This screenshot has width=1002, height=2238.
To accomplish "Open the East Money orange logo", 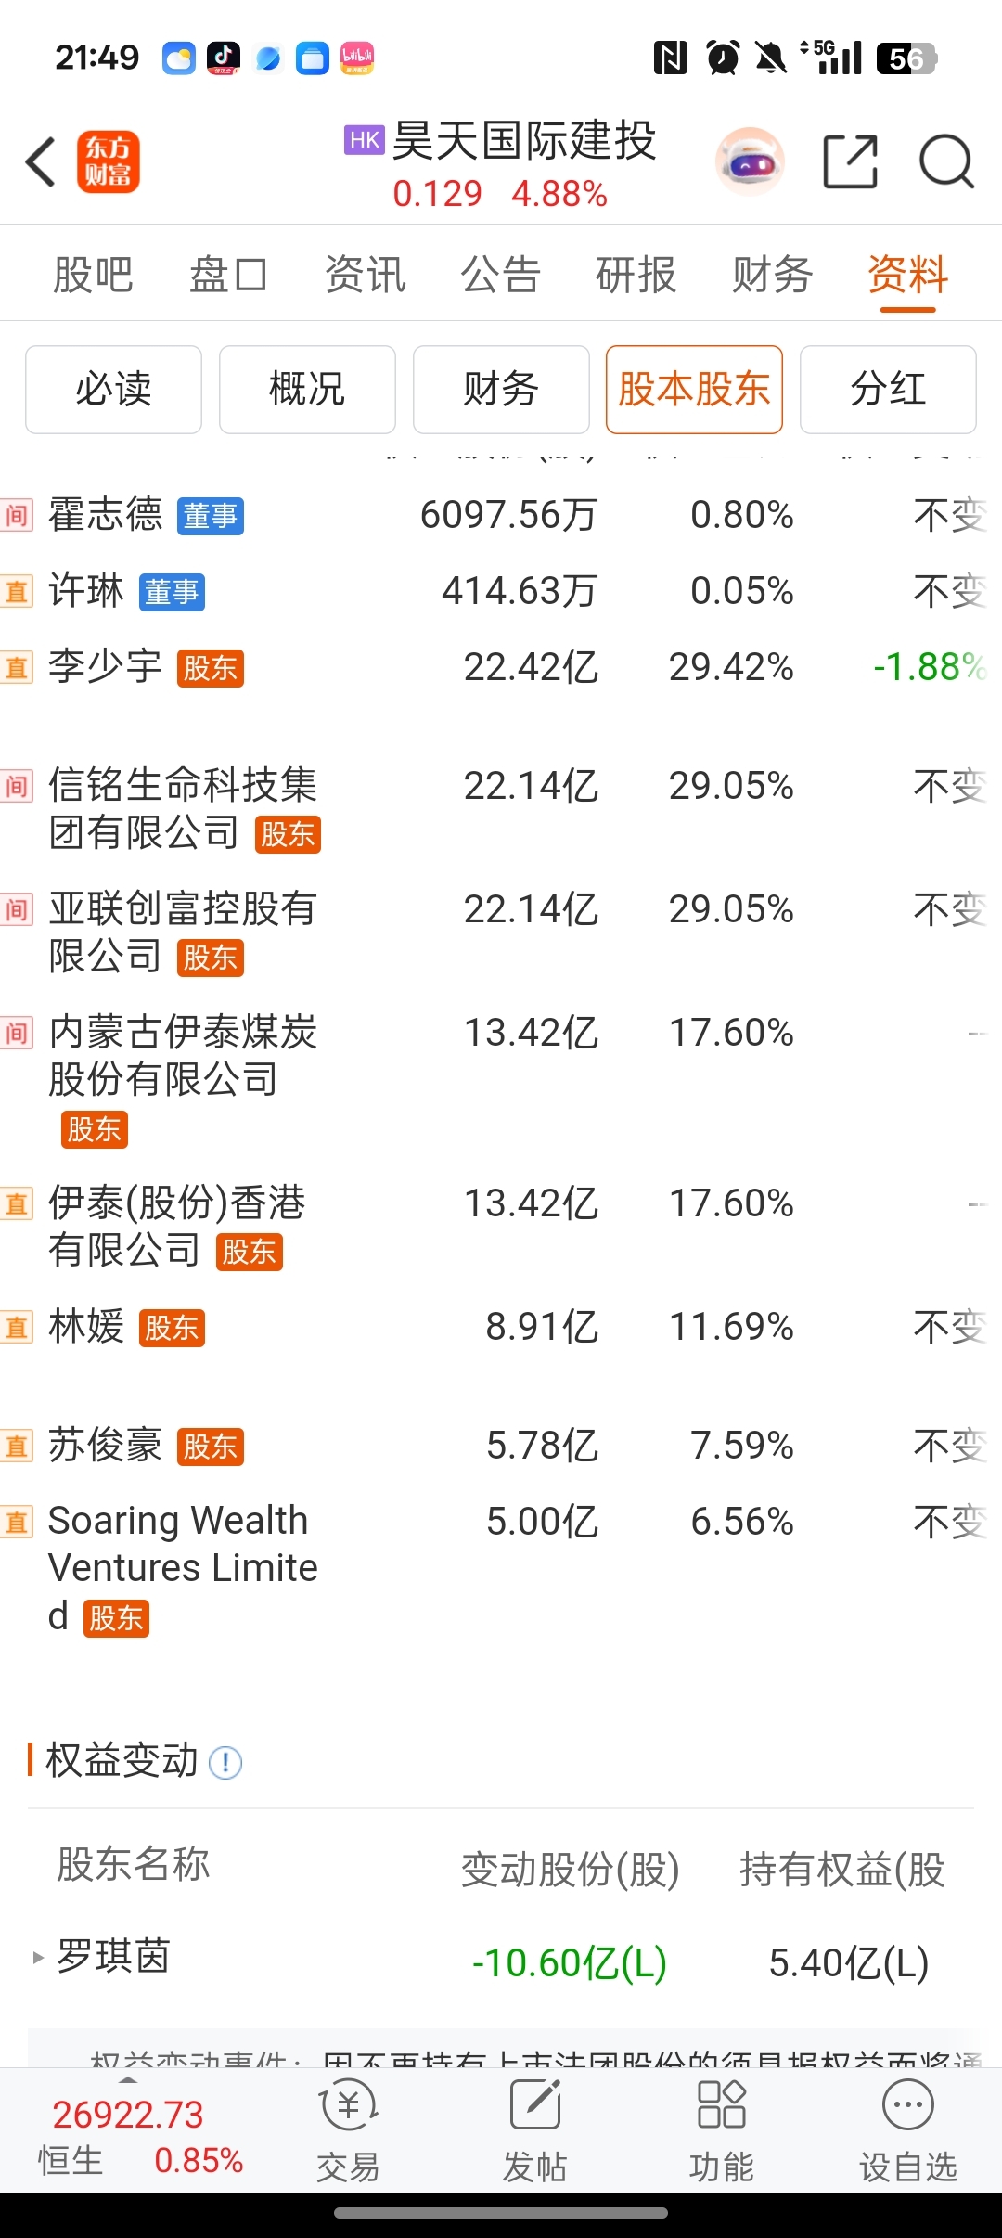I will pyautogui.click(x=109, y=162).
